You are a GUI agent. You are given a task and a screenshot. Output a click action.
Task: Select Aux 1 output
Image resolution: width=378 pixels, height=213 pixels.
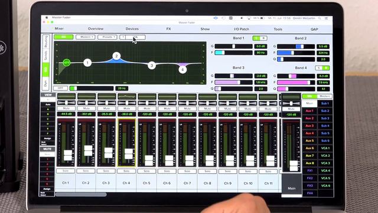(309, 111)
